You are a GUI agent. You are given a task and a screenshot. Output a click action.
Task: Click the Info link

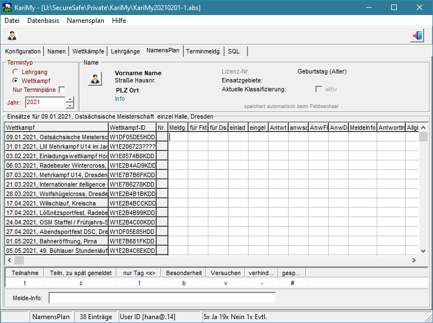(120, 99)
